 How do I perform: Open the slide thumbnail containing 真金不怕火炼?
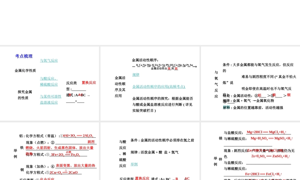coord(250,83)
